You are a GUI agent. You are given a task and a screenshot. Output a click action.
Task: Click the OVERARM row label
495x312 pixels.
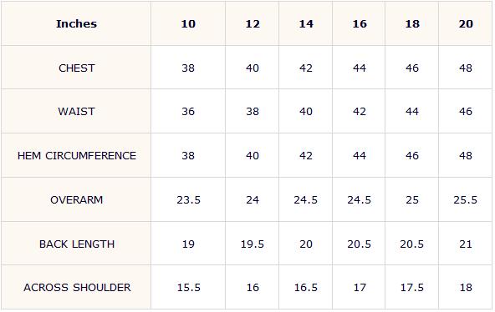[x=77, y=200]
